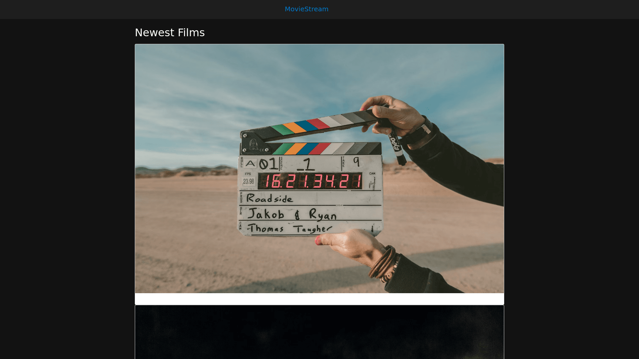Open the dark second film poster

click(319, 332)
